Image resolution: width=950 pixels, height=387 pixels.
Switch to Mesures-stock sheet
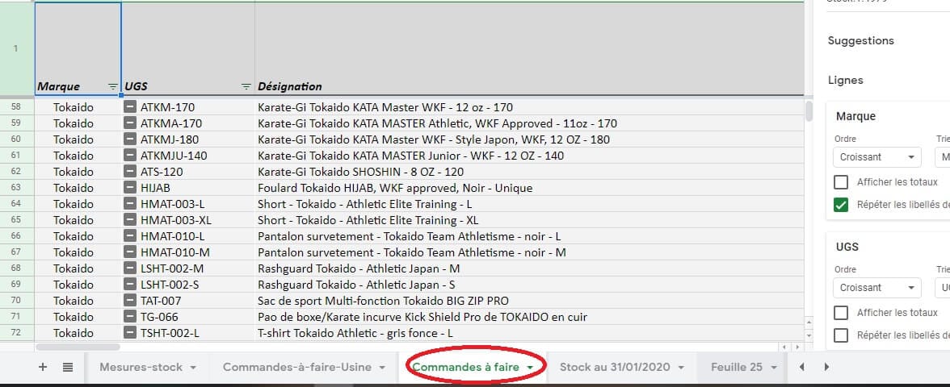click(141, 367)
